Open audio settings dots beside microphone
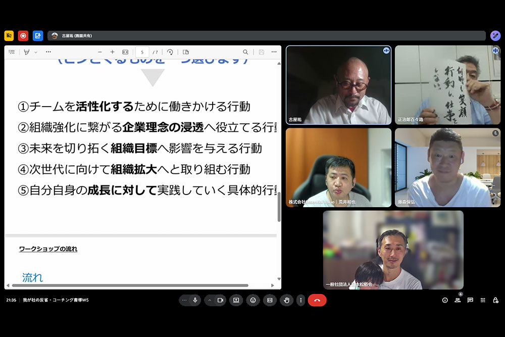 click(184, 300)
